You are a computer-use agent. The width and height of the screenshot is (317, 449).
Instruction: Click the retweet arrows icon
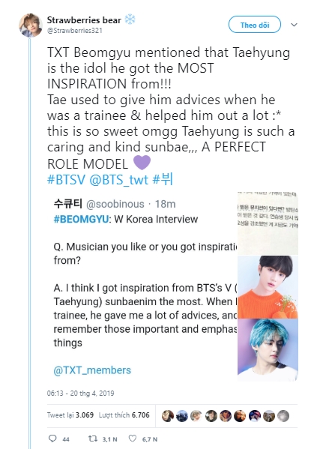point(92,439)
